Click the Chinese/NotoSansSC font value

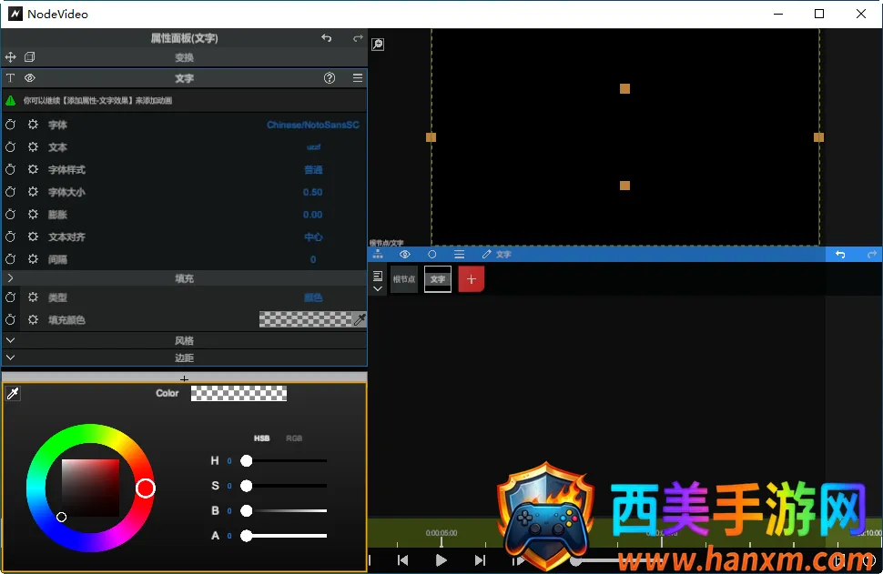pyautogui.click(x=312, y=125)
